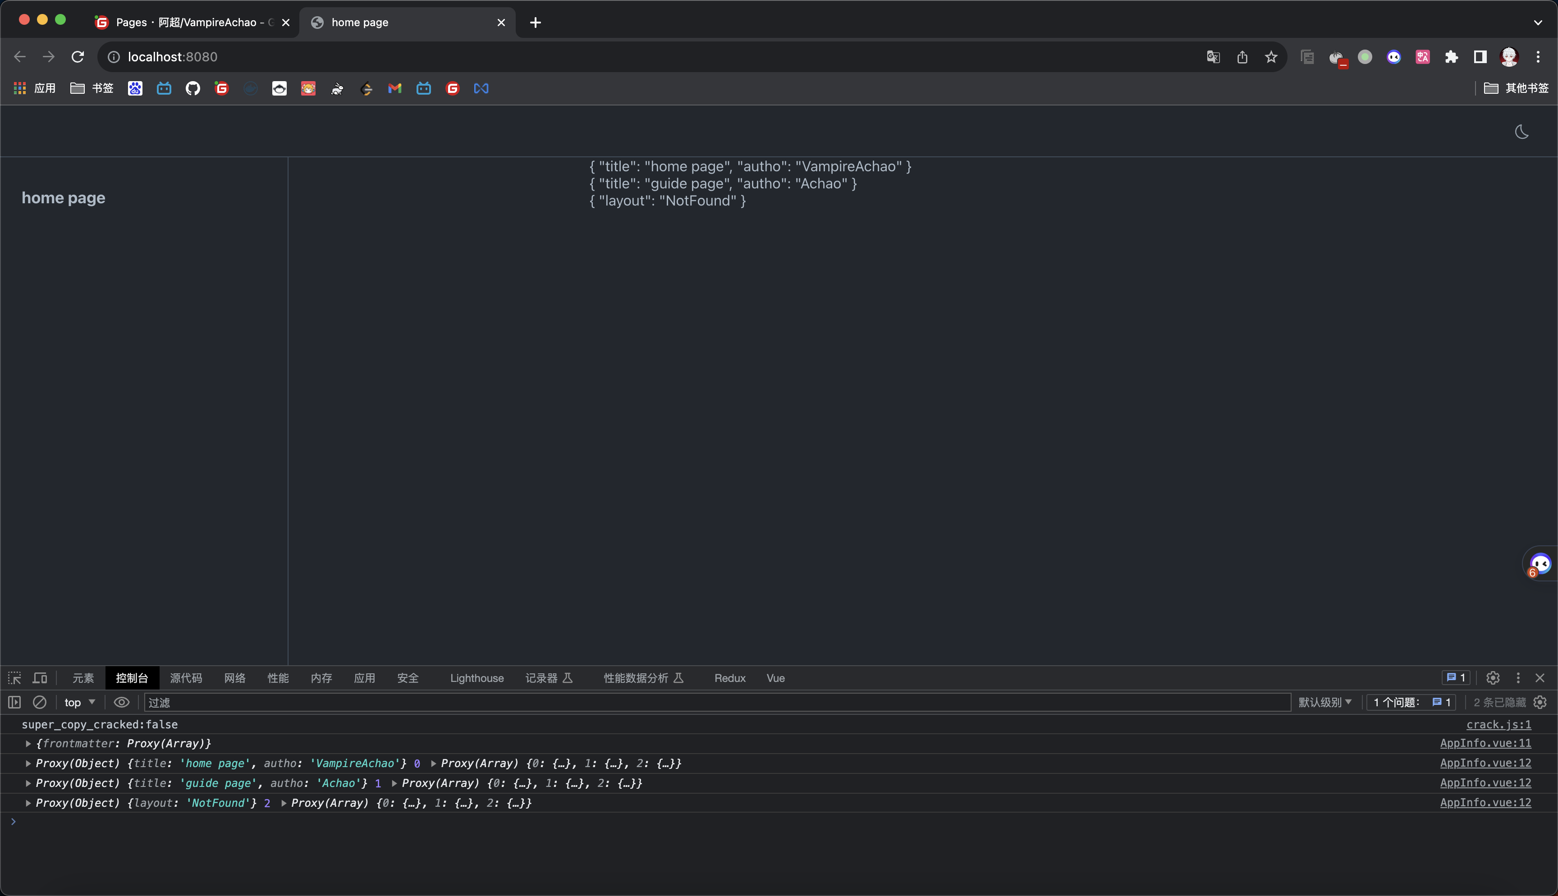Click the inspect element picker icon
Image resolution: width=1558 pixels, height=896 pixels.
pyautogui.click(x=15, y=677)
